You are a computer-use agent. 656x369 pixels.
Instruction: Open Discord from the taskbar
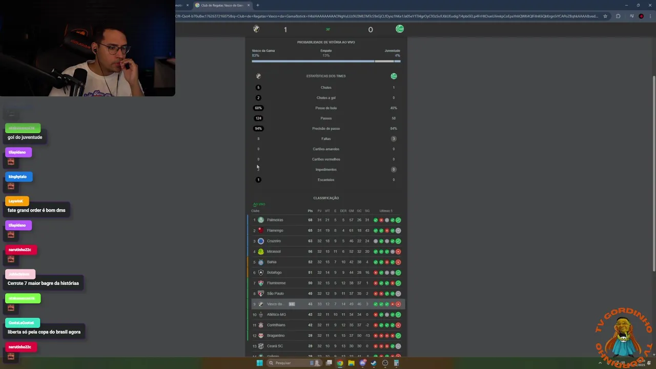[362, 363]
